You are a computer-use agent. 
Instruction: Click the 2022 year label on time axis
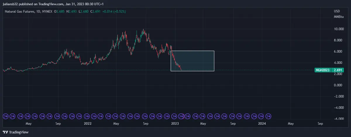tap(87, 124)
